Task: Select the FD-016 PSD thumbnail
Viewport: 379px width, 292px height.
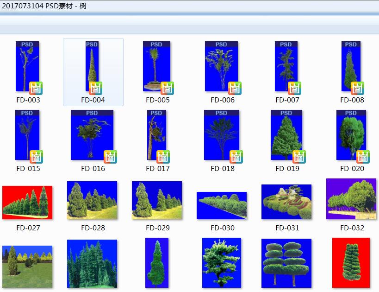Action: 92,135
